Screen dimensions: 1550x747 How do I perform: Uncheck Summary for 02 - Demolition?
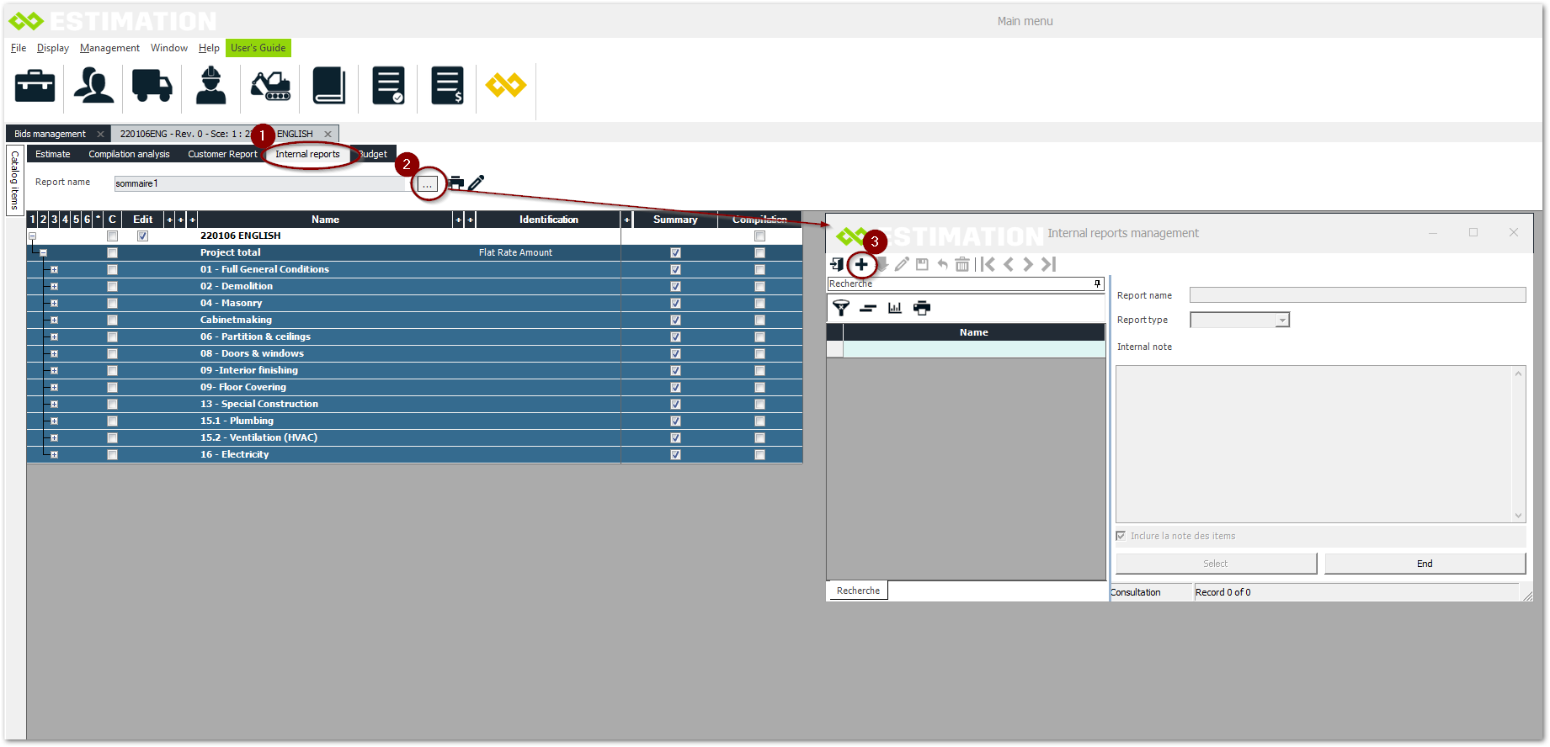pos(675,287)
